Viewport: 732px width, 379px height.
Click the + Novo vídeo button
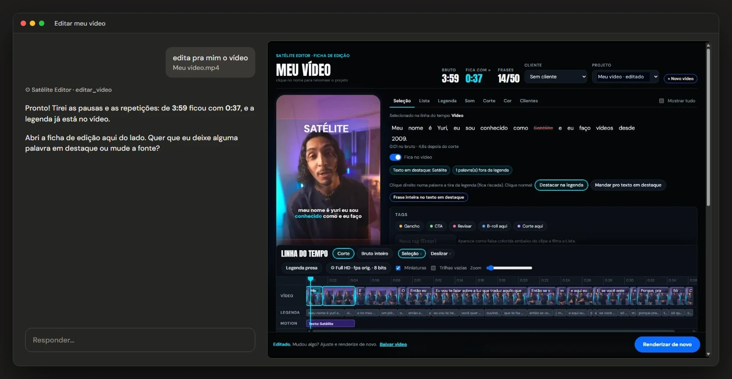pyautogui.click(x=680, y=79)
